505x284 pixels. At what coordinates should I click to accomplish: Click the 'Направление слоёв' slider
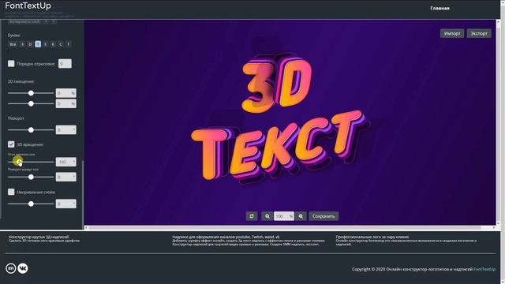[31, 204]
